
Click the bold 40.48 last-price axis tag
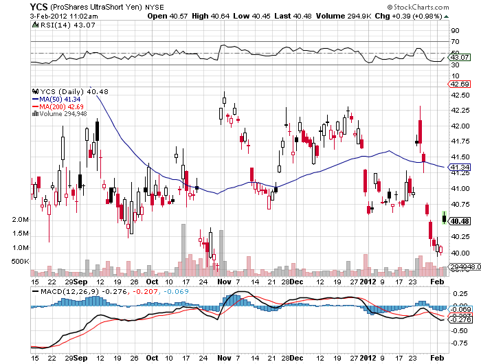click(459, 221)
